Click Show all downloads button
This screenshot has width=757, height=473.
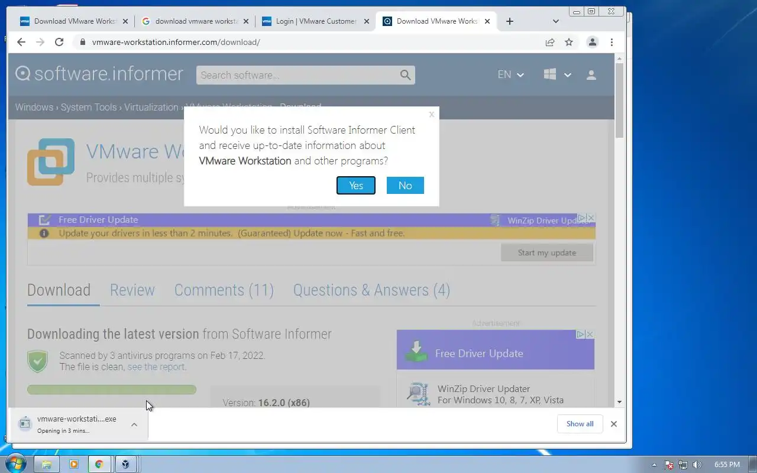[580, 424]
